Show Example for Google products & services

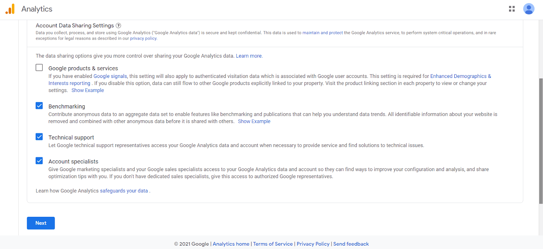pos(88,90)
